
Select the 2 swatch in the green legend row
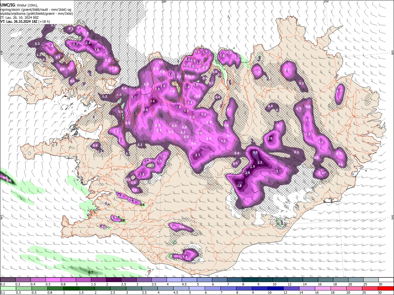click(x=103, y=288)
